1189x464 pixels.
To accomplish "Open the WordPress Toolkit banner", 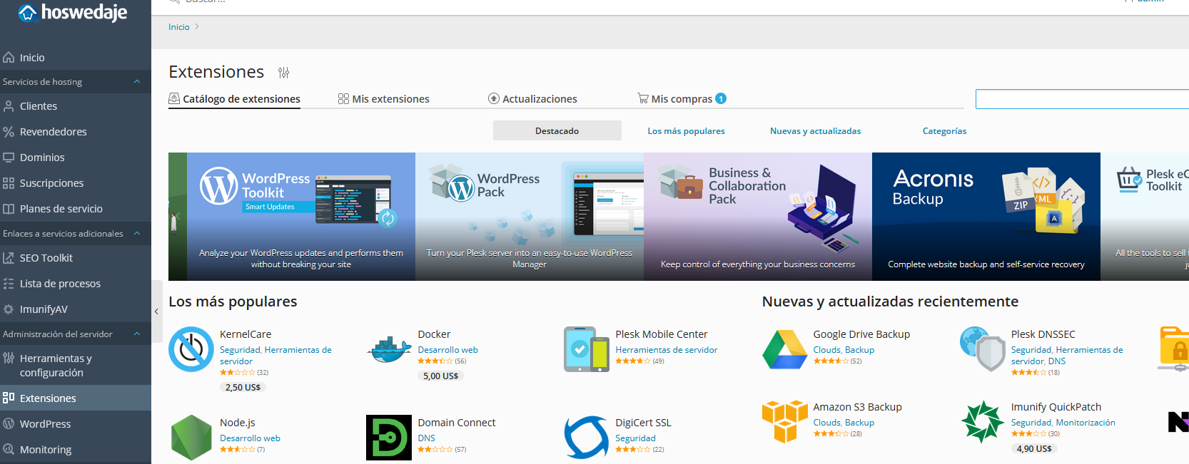I will 301,217.
